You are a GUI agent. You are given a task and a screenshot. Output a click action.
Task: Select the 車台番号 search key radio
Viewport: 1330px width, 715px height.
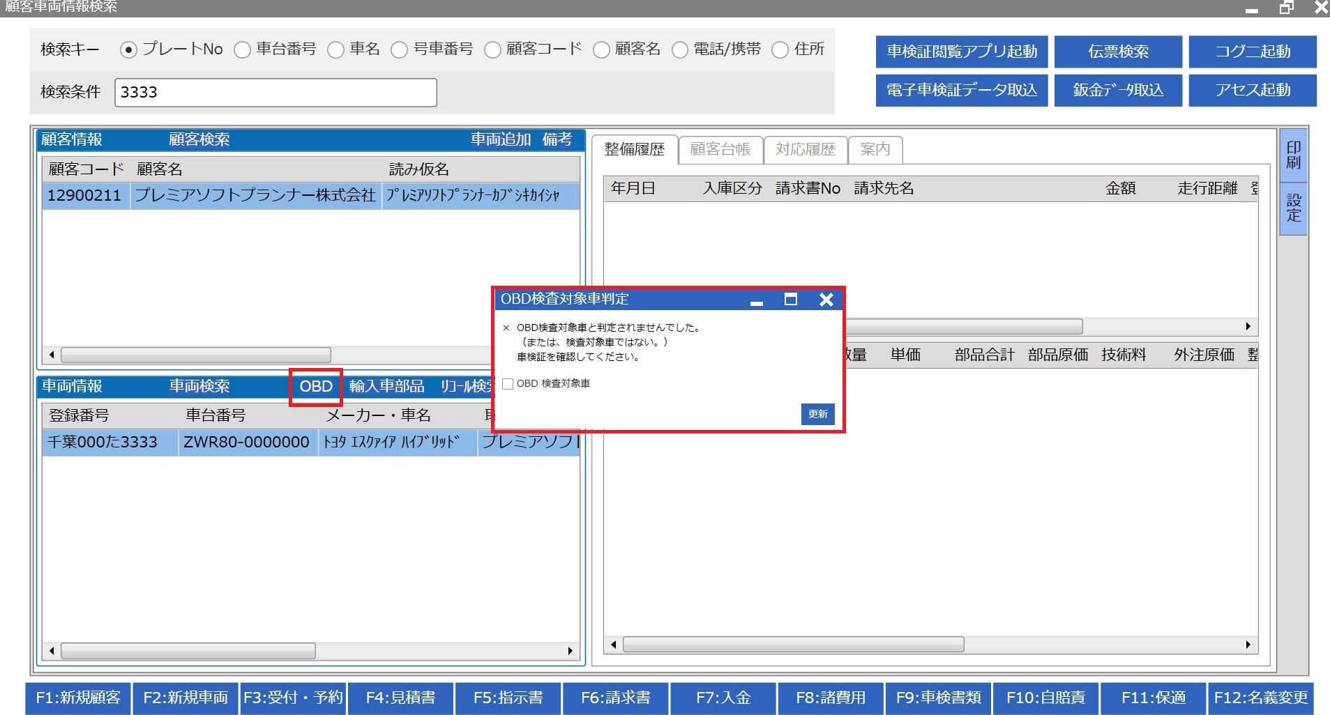coord(242,50)
